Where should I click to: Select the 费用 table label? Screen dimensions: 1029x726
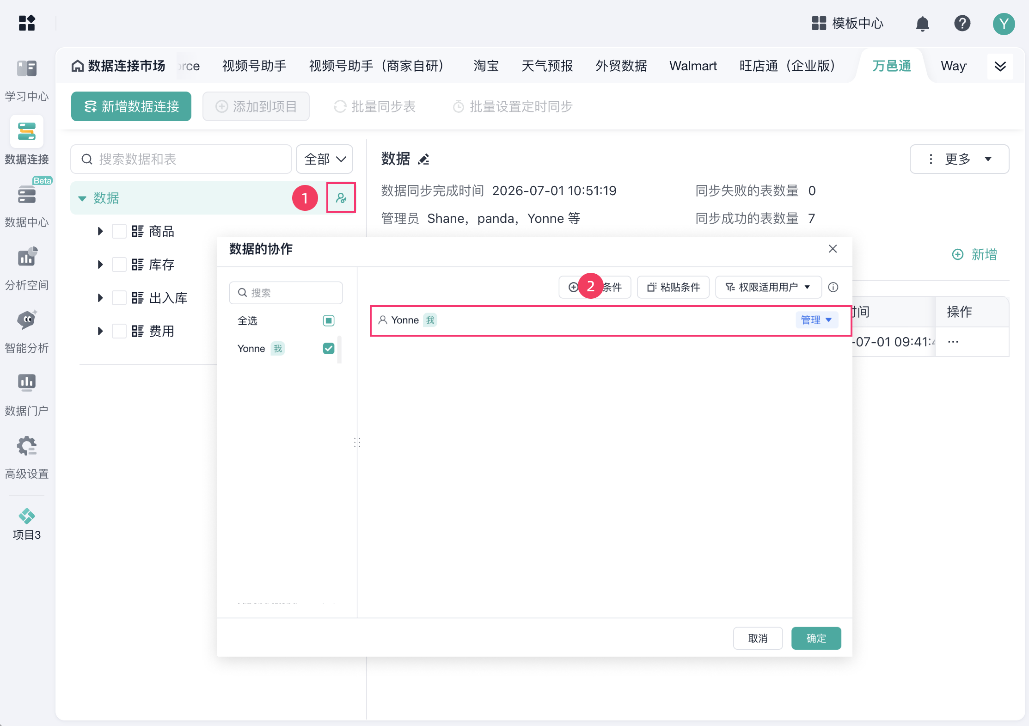162,331
